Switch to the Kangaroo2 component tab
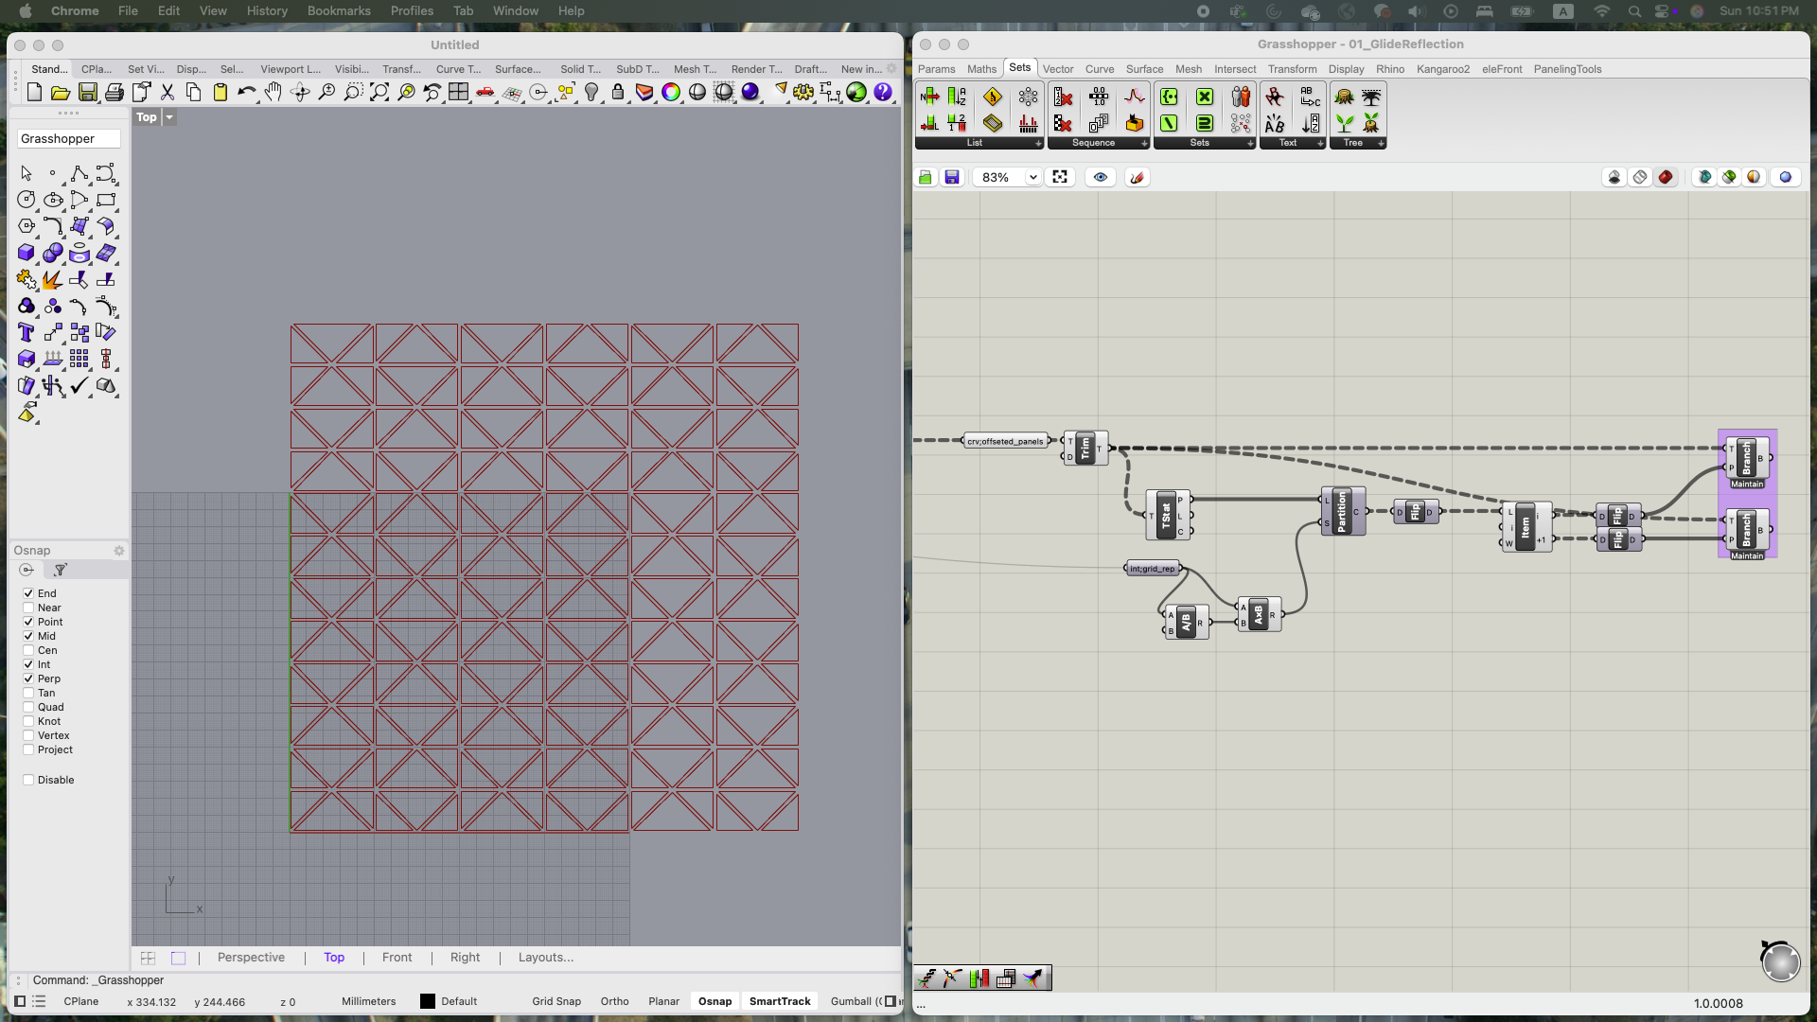The height and width of the screenshot is (1022, 1817). tap(1442, 69)
